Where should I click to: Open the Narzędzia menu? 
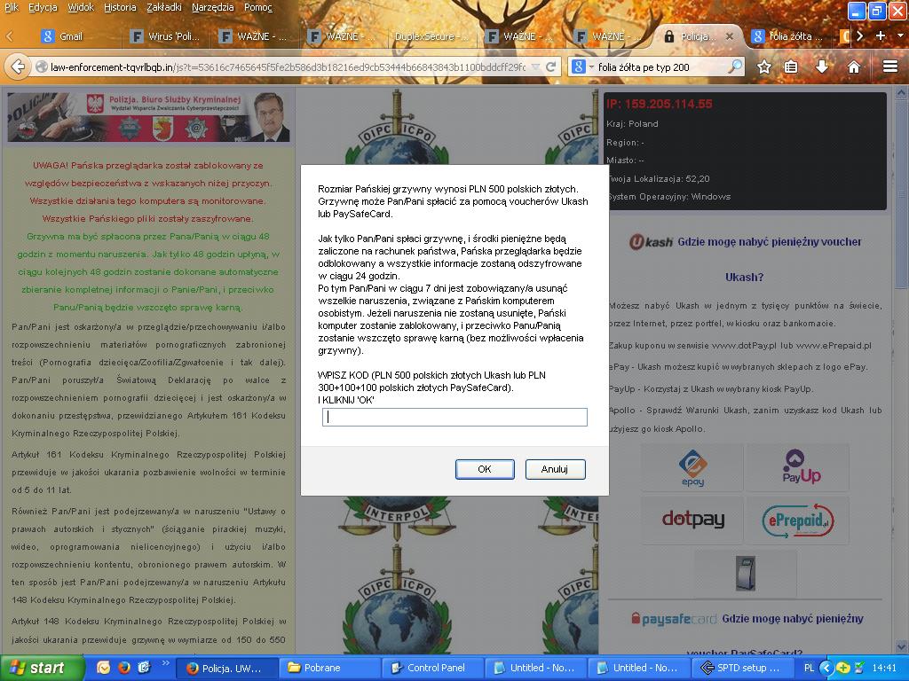[x=213, y=7]
